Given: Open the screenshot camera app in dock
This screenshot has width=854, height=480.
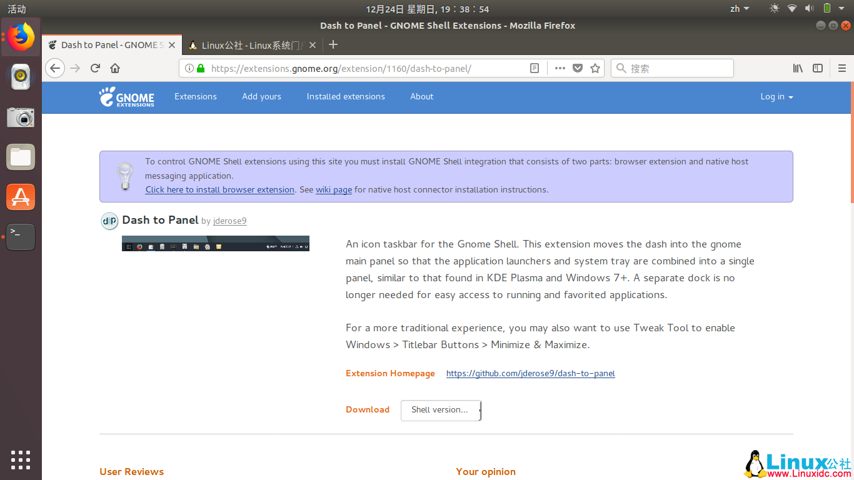Looking at the screenshot, I should (21, 117).
